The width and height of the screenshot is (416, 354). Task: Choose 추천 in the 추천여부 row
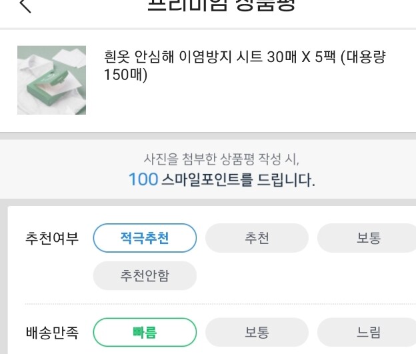click(257, 238)
